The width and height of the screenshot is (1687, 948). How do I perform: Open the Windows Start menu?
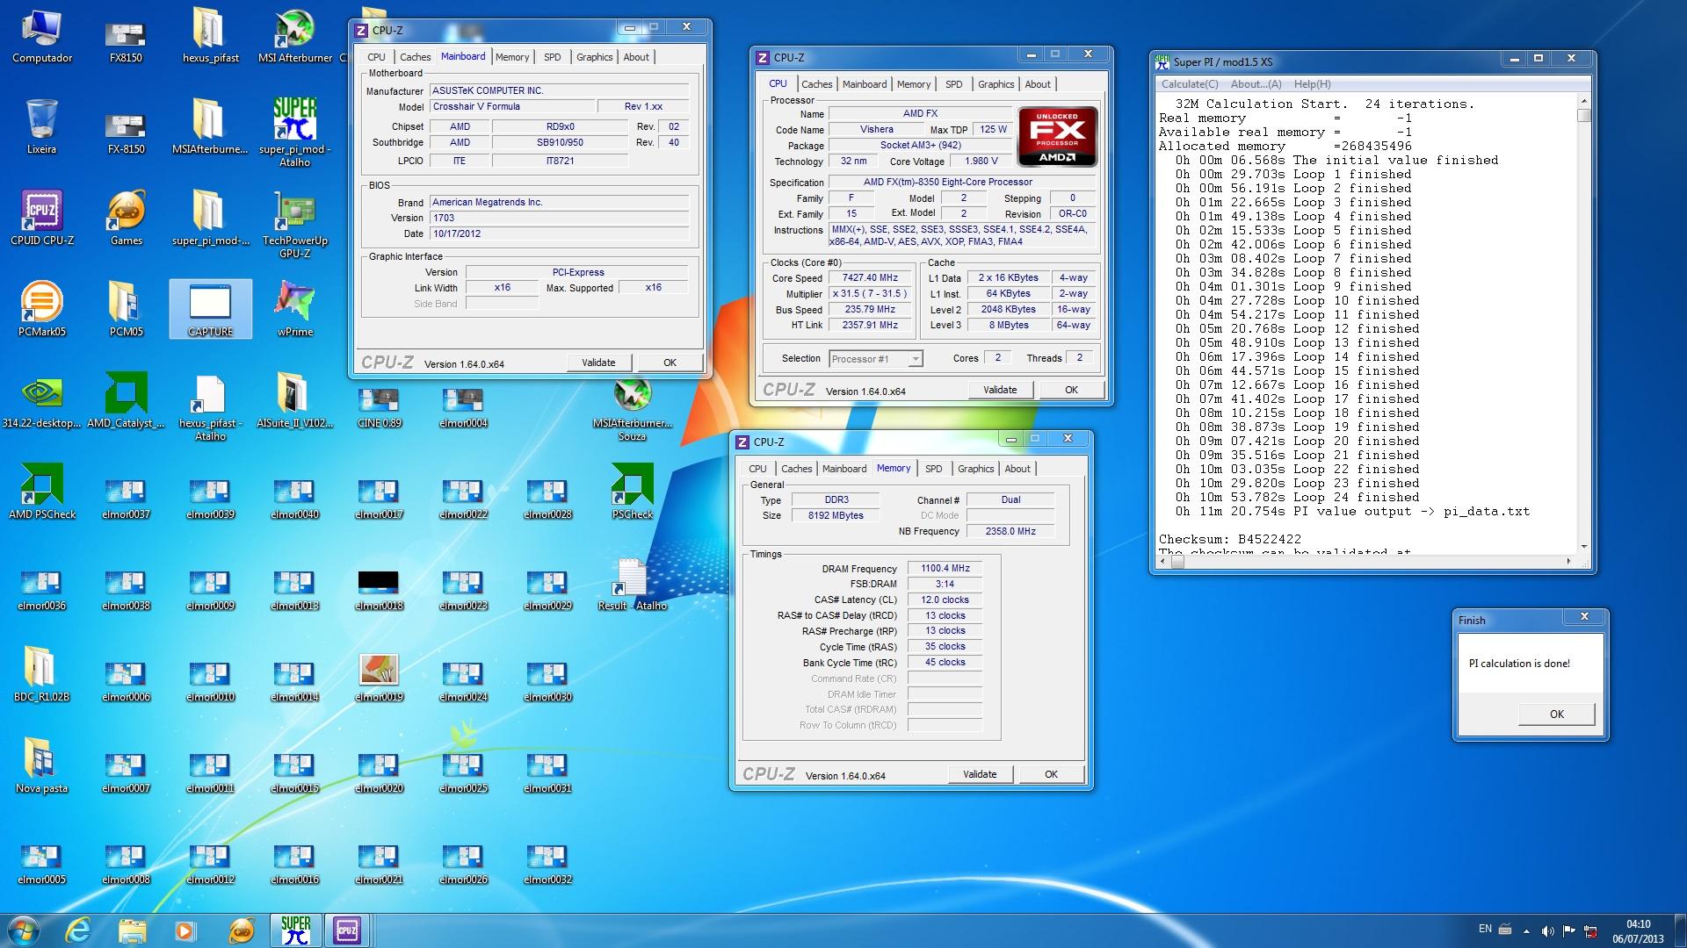[23, 930]
